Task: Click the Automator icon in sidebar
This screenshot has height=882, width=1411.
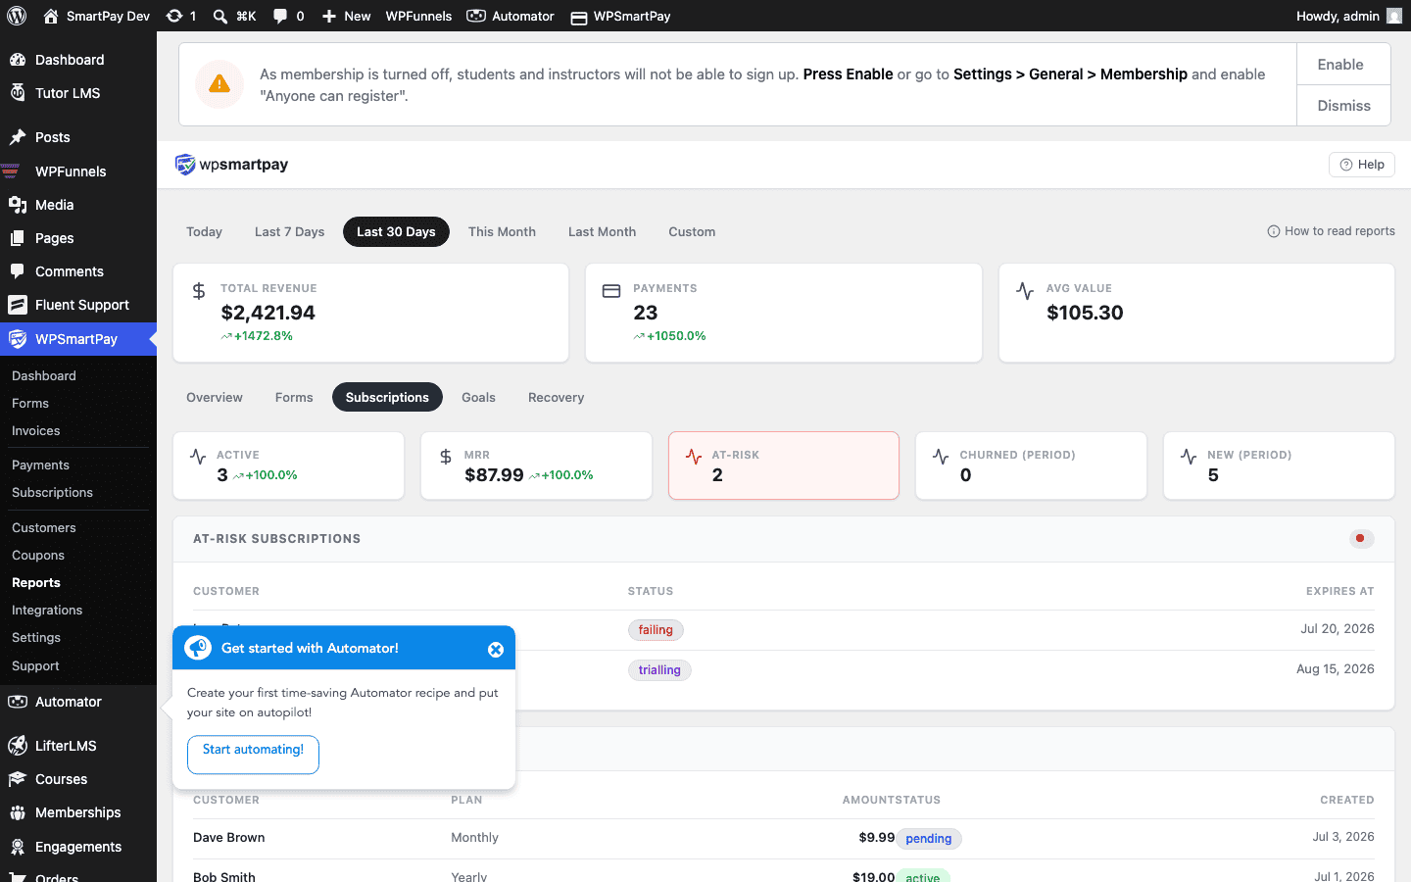Action: click(x=18, y=702)
